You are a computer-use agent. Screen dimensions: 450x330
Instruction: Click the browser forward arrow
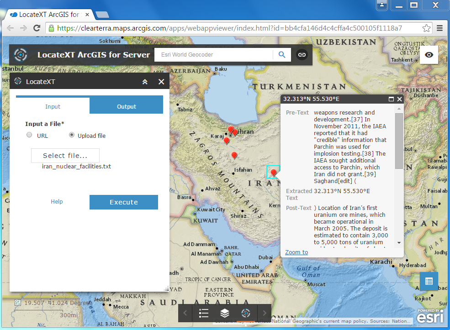[x=24, y=28]
